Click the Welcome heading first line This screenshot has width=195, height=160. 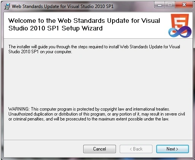pyautogui.click(x=84, y=21)
